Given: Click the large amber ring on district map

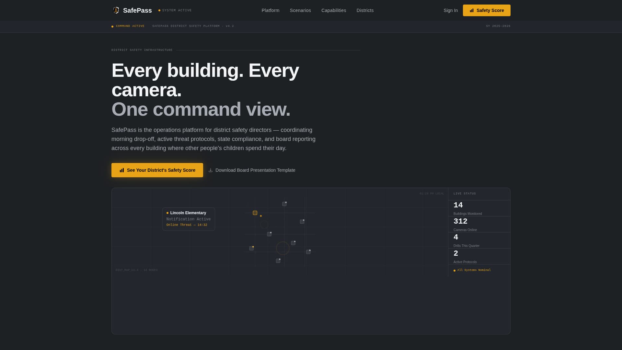Looking at the screenshot, I should pos(282,248).
